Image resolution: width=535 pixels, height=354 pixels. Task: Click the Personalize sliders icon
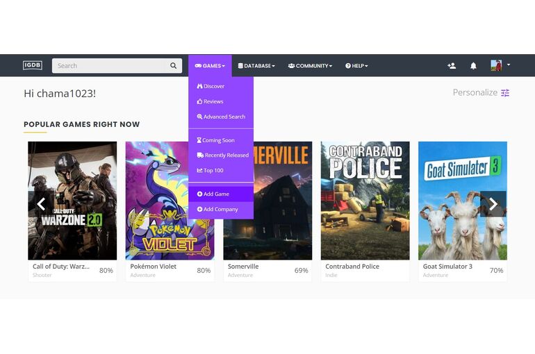(x=505, y=93)
